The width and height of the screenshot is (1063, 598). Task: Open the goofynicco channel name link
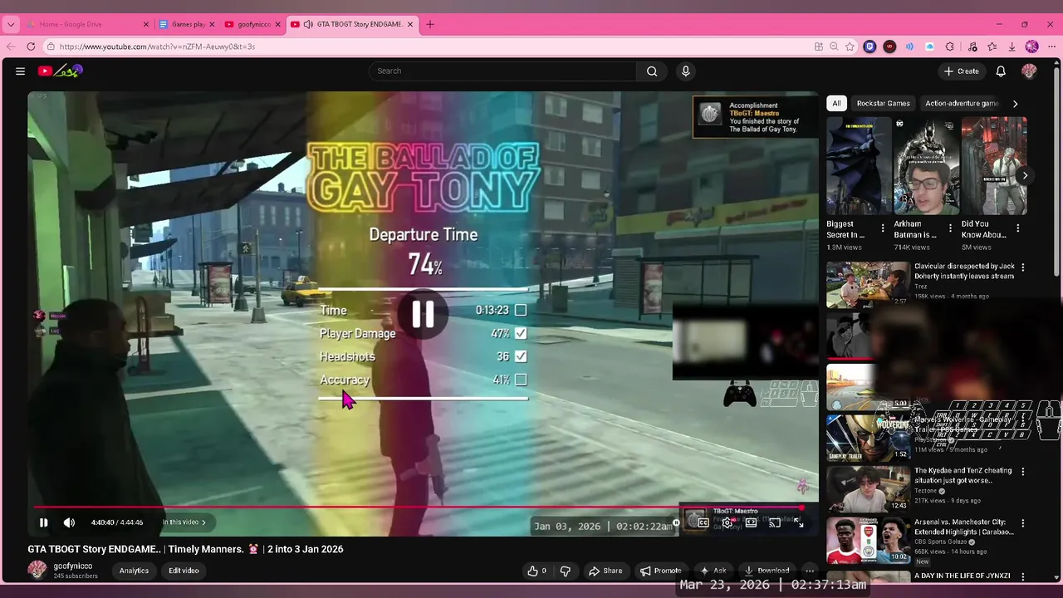pyautogui.click(x=73, y=566)
